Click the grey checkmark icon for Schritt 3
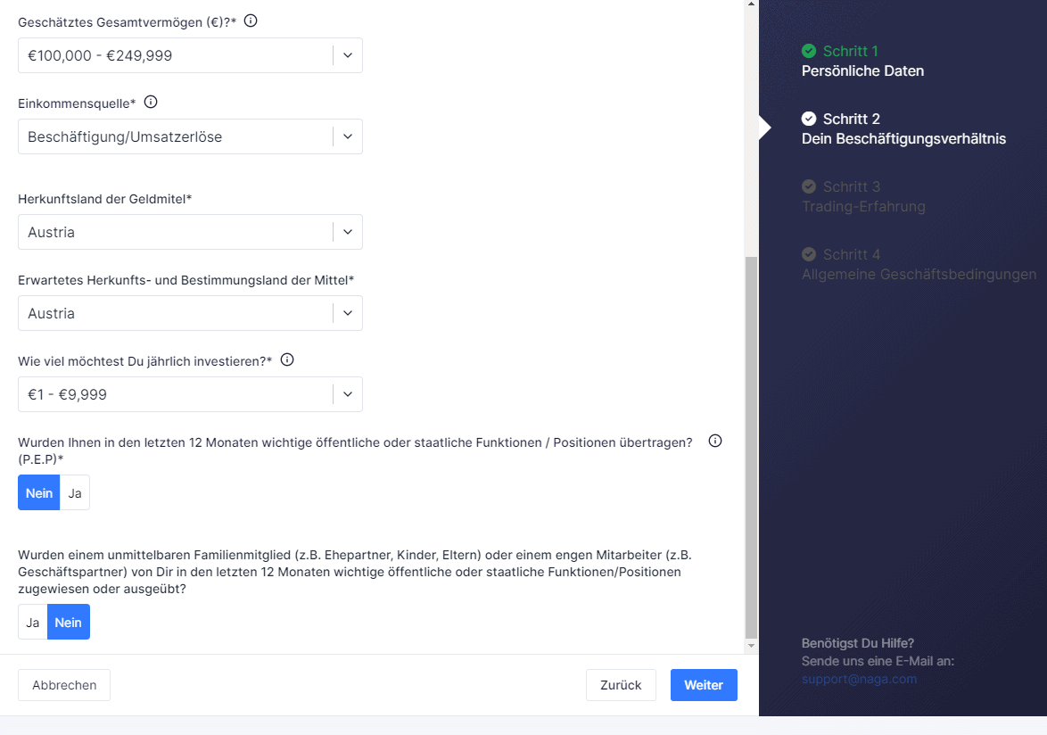 pyautogui.click(x=809, y=186)
